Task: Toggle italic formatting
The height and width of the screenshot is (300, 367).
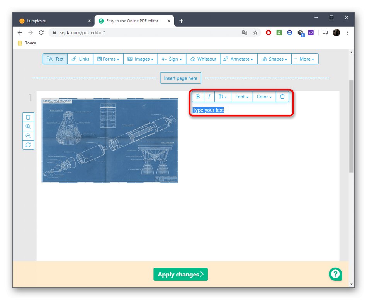Action: coord(209,97)
